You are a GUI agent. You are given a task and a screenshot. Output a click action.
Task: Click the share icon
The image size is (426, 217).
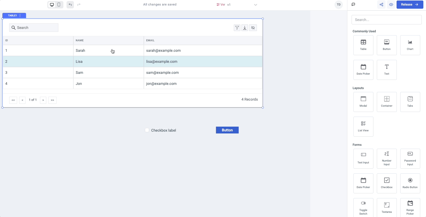(381, 5)
